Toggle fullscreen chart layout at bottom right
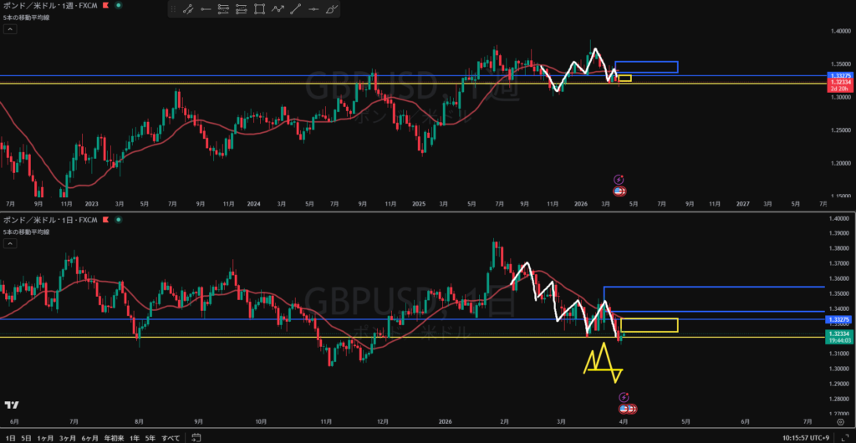The width and height of the screenshot is (856, 443). (845, 437)
